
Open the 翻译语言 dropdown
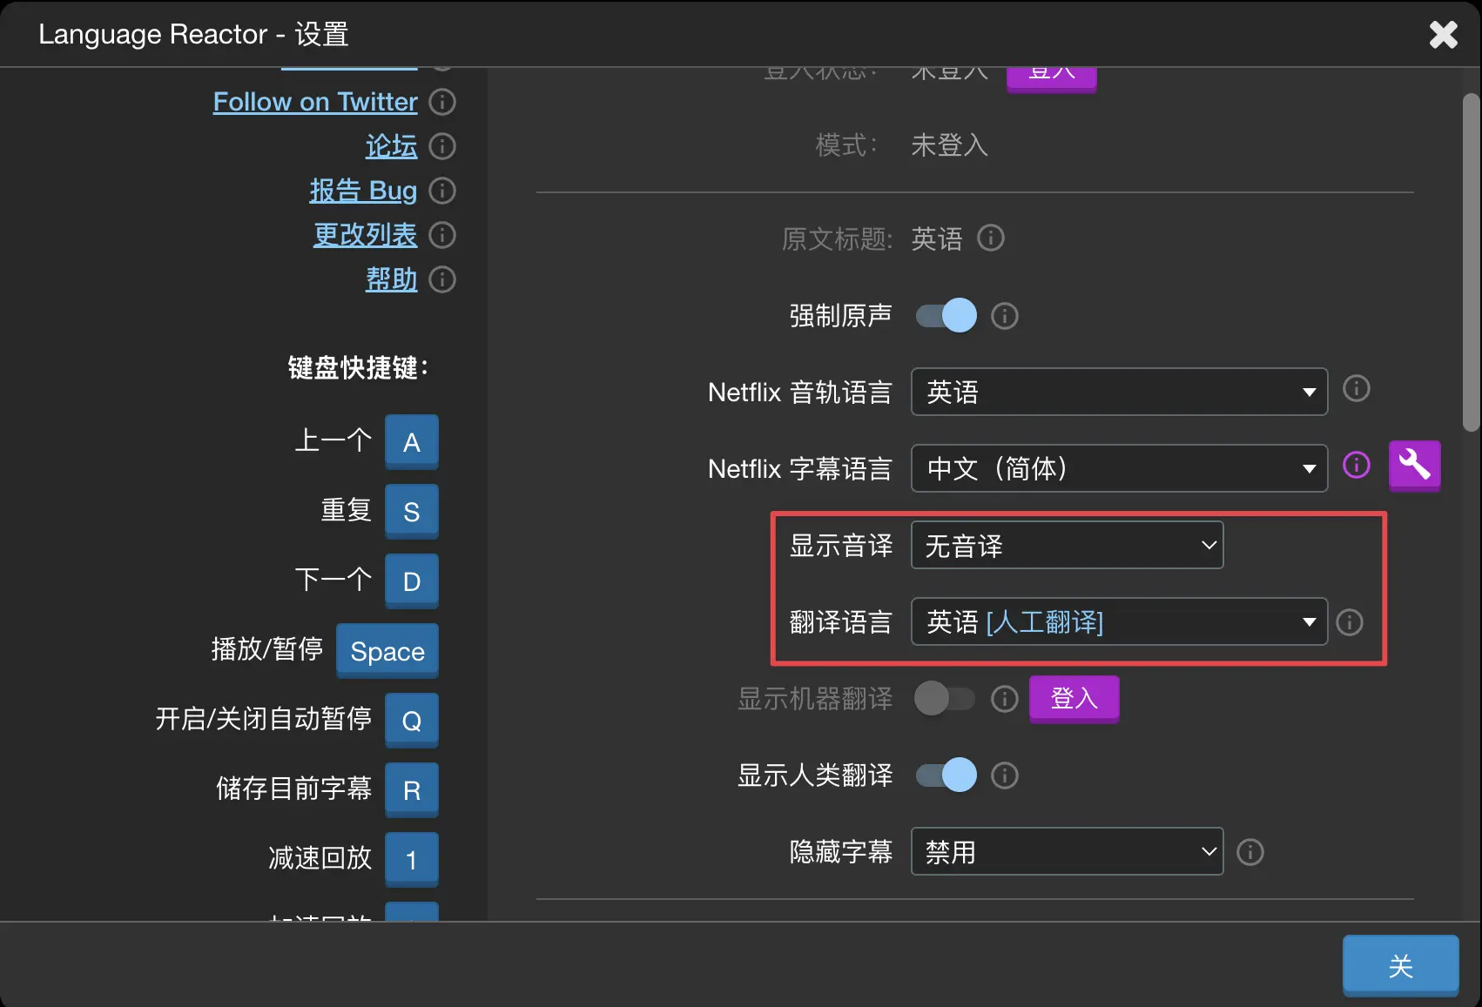[x=1118, y=622]
